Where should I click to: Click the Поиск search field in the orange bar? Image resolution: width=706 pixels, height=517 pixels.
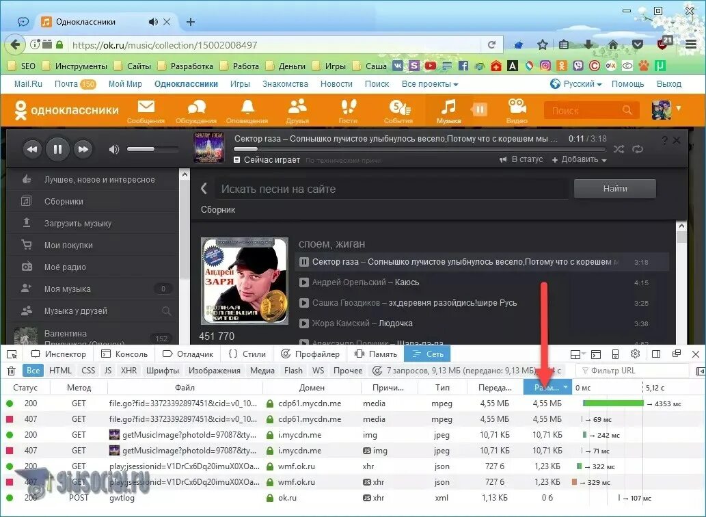592,110
